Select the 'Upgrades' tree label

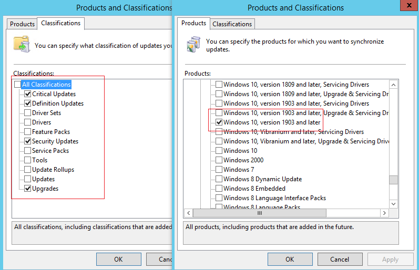[45, 189]
